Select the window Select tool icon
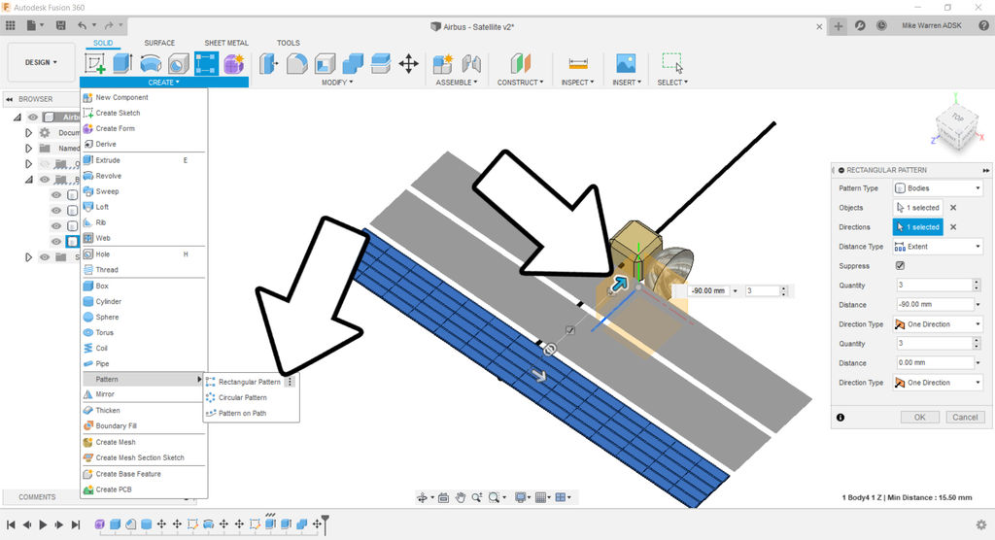The width and height of the screenshot is (995, 540). [x=672, y=63]
